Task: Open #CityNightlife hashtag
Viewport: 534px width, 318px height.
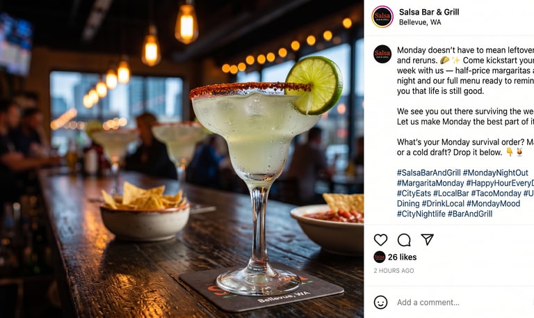Action: click(421, 214)
